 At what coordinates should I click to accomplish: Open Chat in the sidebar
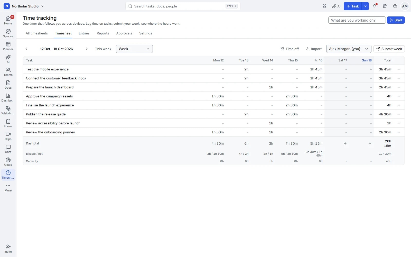(8, 149)
